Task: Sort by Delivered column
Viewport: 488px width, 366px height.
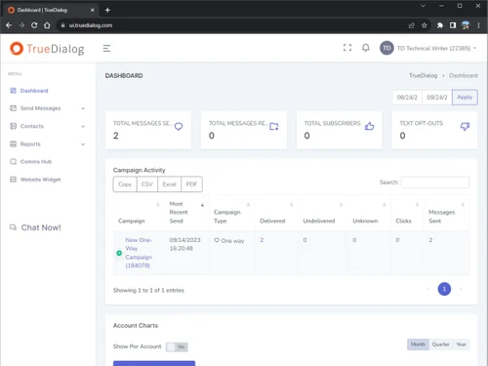Action: (x=276, y=213)
